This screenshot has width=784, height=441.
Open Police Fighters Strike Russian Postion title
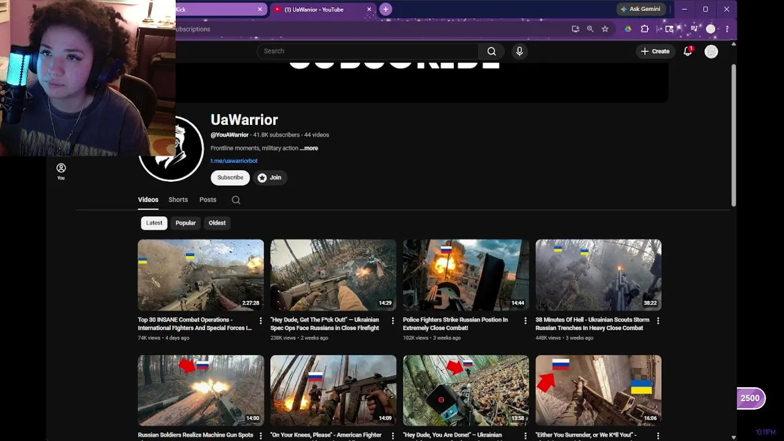(455, 324)
